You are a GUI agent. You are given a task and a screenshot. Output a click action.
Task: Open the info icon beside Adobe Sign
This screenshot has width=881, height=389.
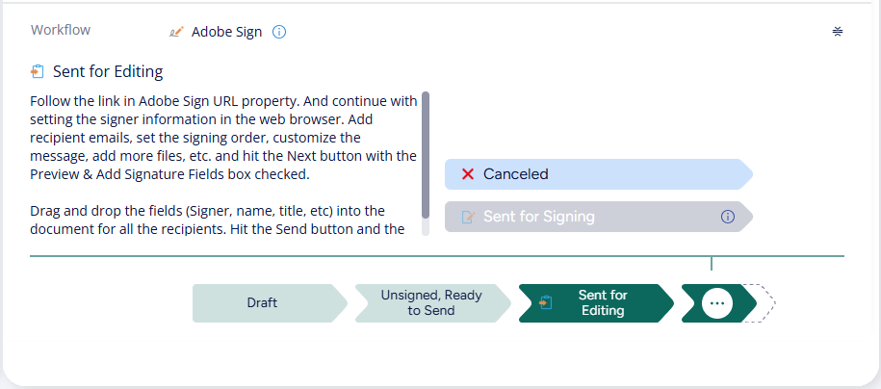[x=279, y=32]
